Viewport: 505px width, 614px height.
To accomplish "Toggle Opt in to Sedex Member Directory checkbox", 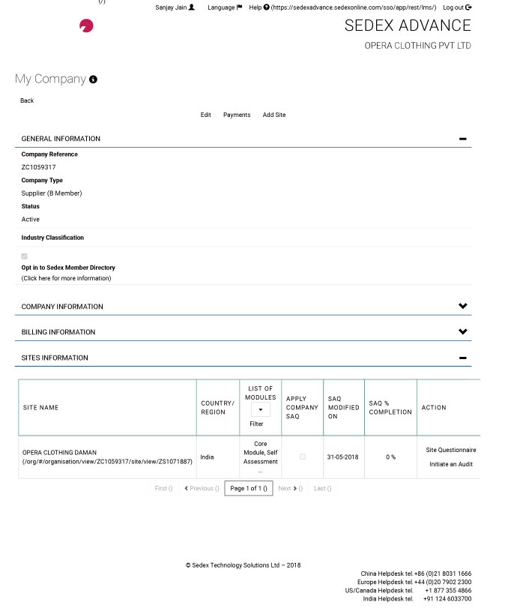I will [x=24, y=256].
